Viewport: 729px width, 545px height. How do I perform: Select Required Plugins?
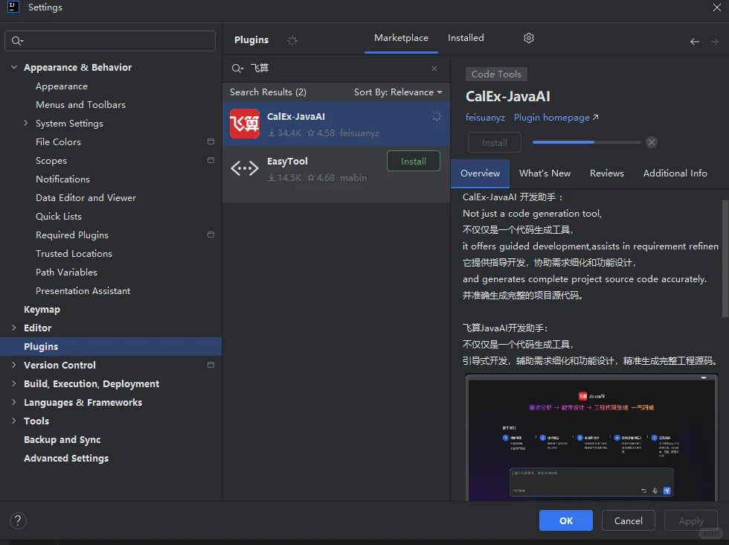tap(72, 235)
